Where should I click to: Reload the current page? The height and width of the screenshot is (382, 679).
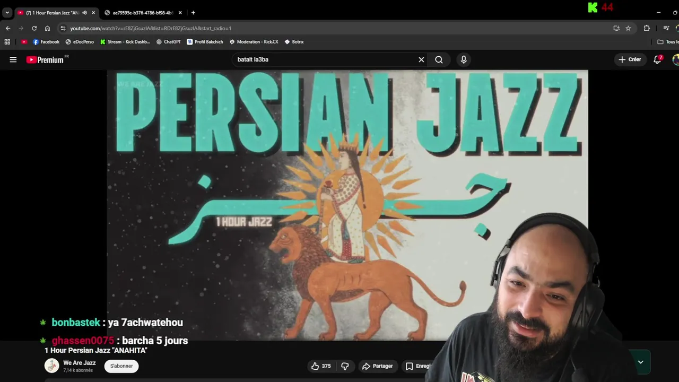point(34,28)
